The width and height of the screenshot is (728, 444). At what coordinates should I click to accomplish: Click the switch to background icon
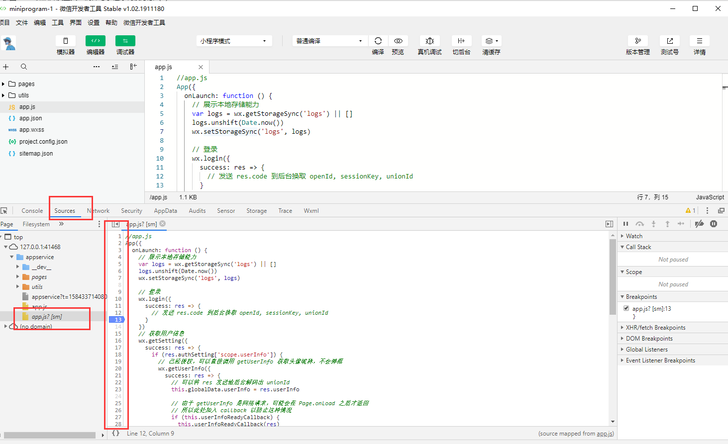[461, 41]
